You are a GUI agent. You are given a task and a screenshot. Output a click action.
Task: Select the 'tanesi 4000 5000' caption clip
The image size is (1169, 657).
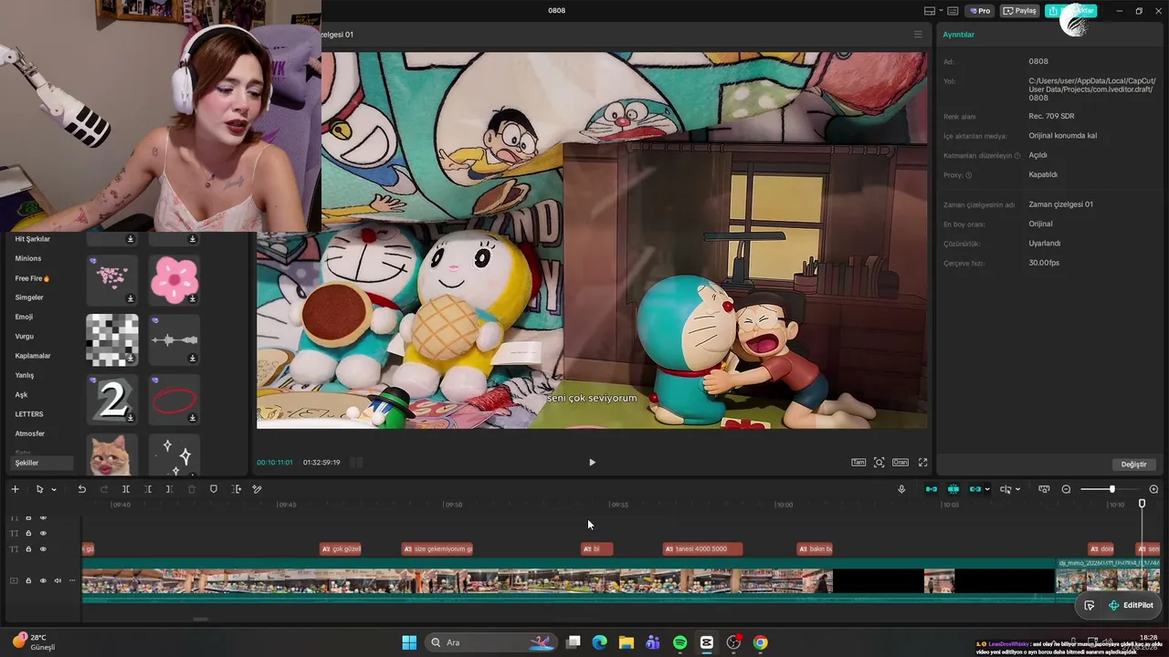pos(702,549)
